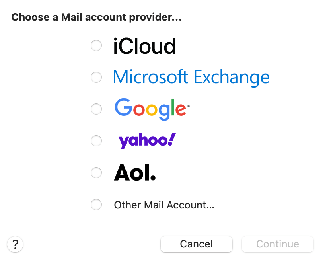
Task: Click the yahoo! logo
Action: 146,140
